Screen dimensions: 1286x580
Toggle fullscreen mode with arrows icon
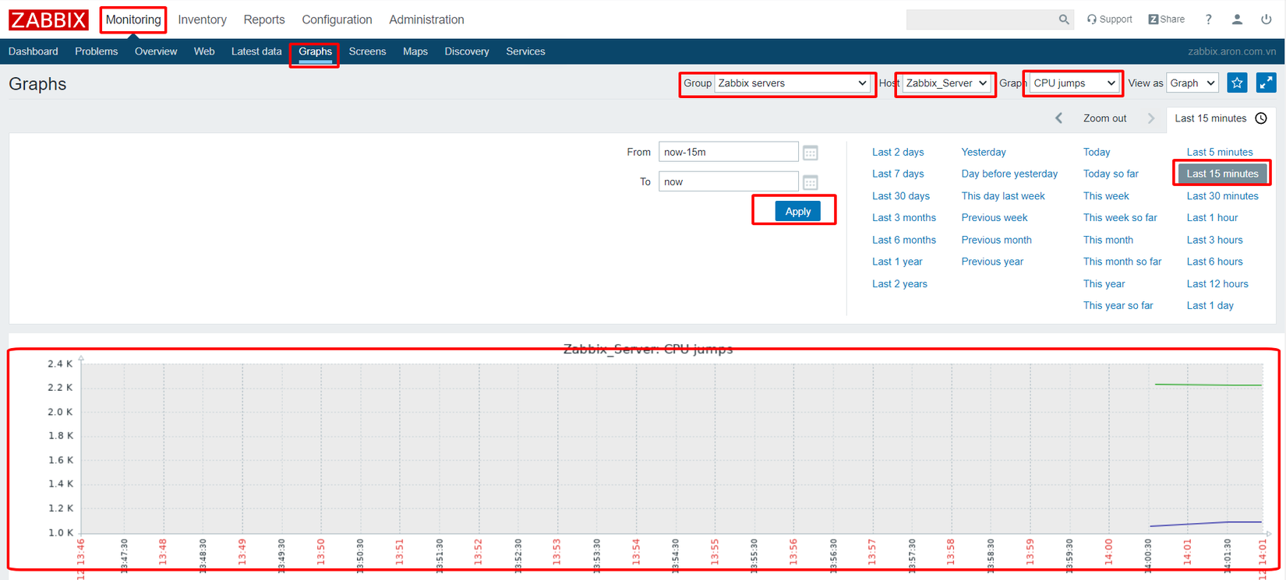(x=1267, y=83)
